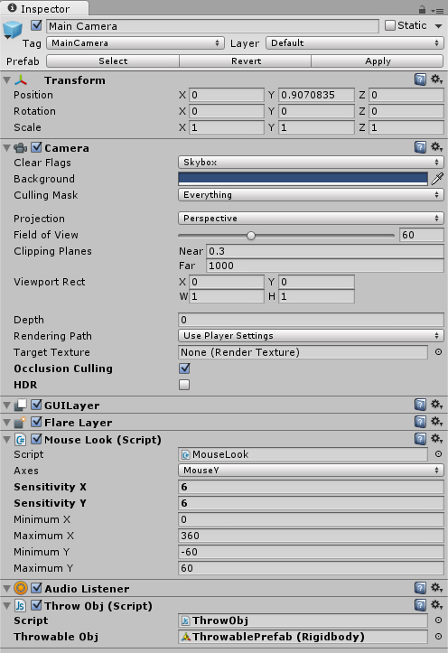Toggle the Static checkbox
The image size is (448, 653).
[389, 25]
